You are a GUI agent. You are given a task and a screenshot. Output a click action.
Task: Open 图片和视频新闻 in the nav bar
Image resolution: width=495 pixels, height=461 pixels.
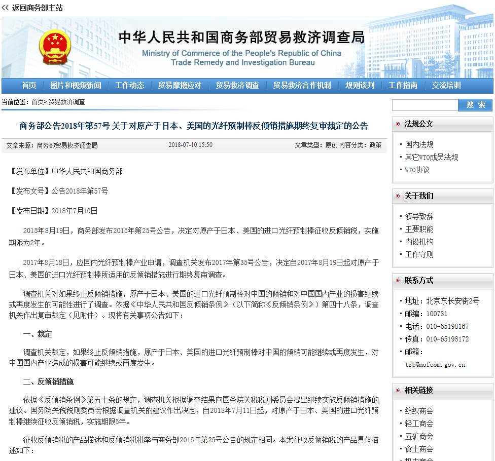click(76, 86)
